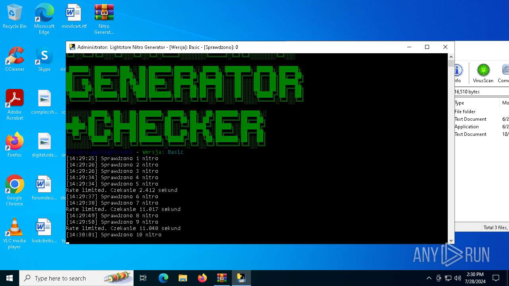Maximize the Nitro Generator console window

pyautogui.click(x=427, y=47)
